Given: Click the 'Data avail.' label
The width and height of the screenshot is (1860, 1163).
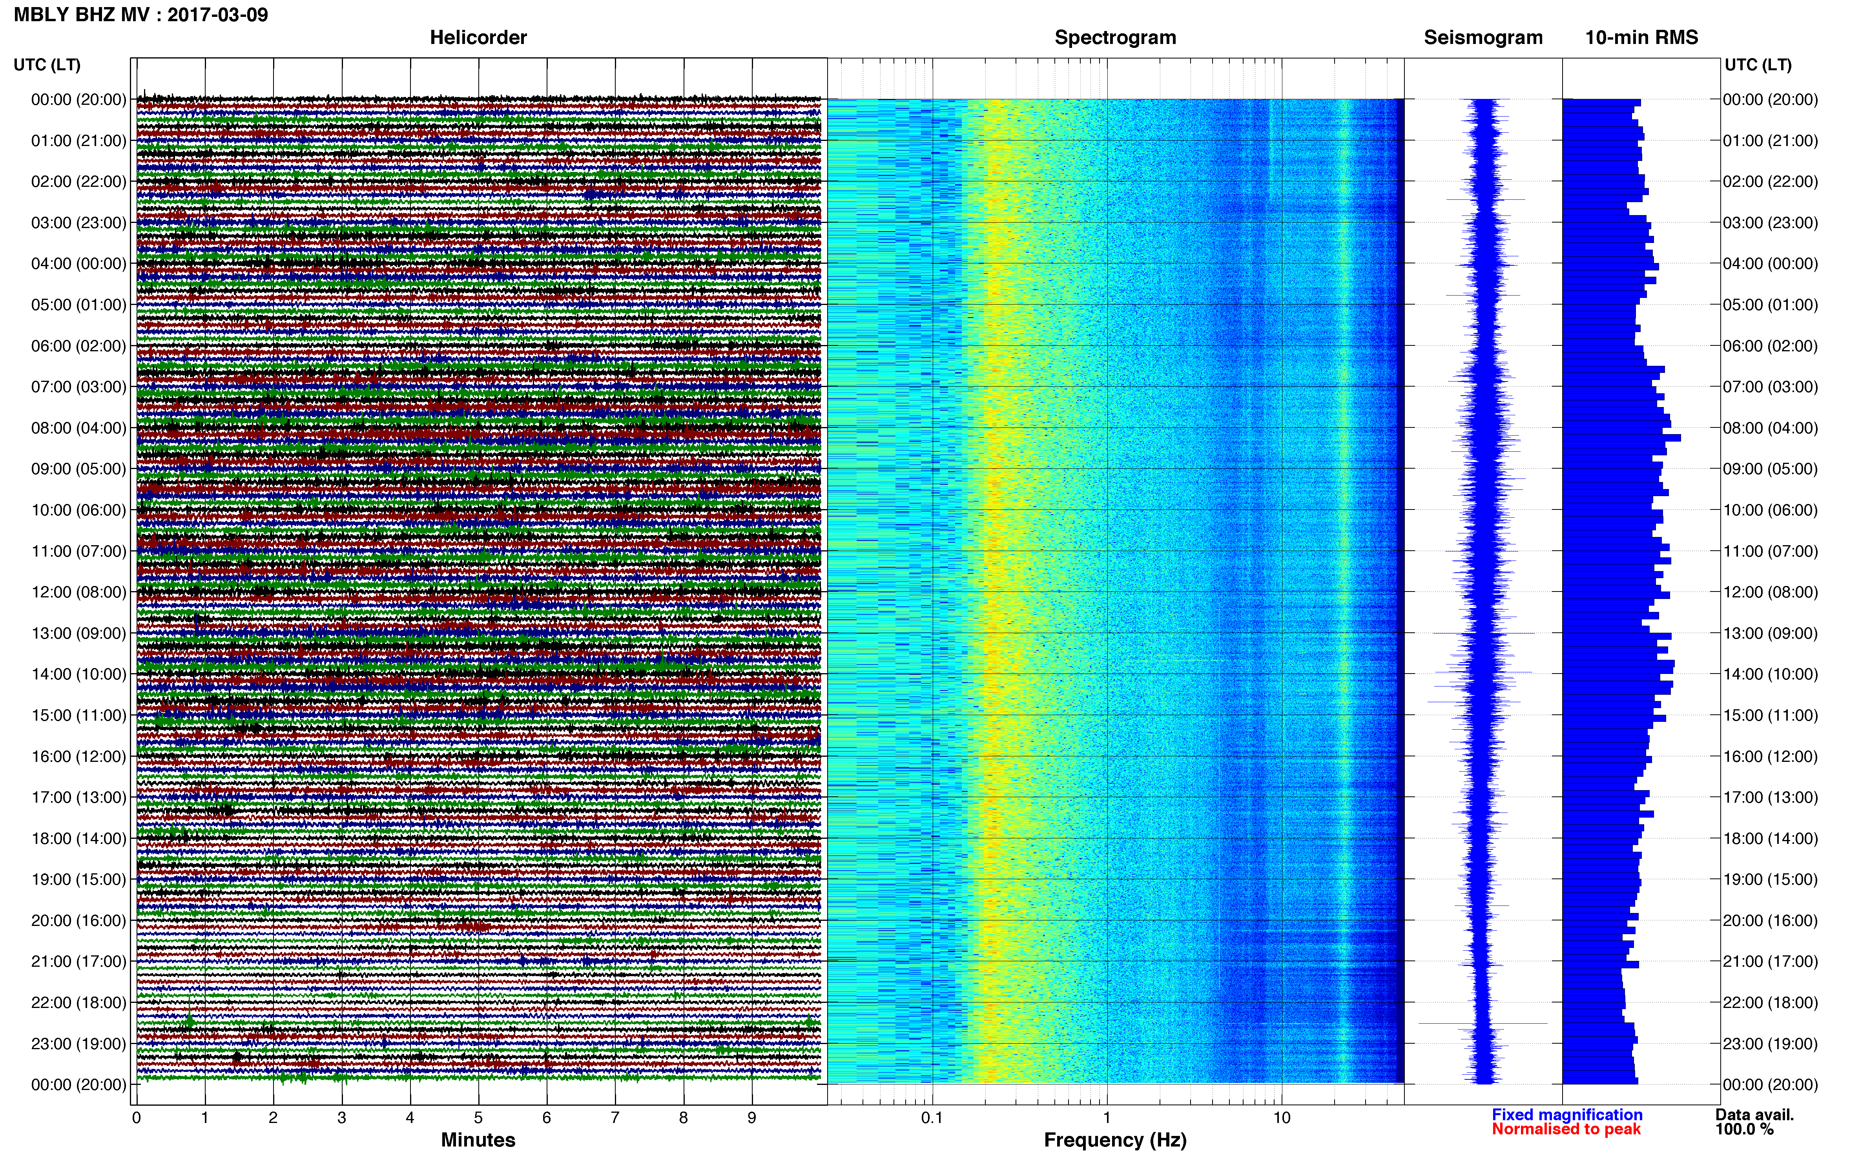Looking at the screenshot, I should 1755,1115.
